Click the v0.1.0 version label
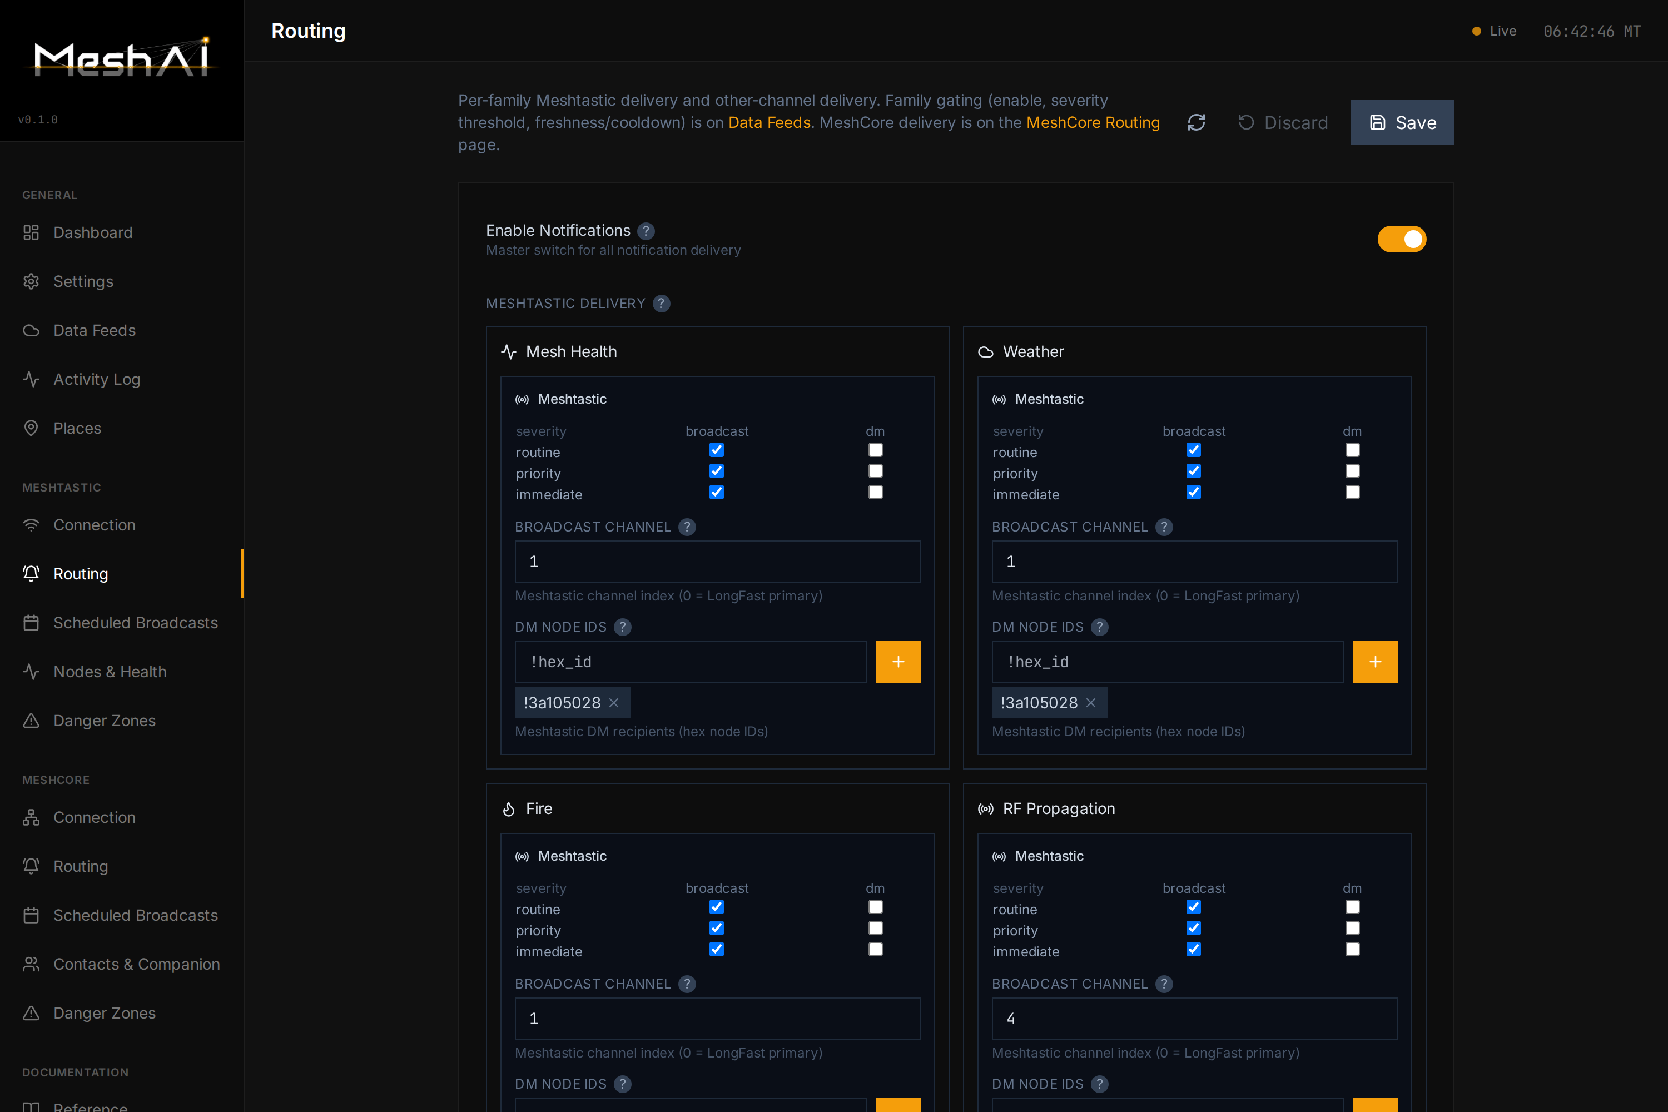Viewport: 1668px width, 1112px height. point(38,120)
